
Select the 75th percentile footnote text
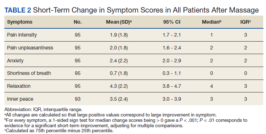59,131
